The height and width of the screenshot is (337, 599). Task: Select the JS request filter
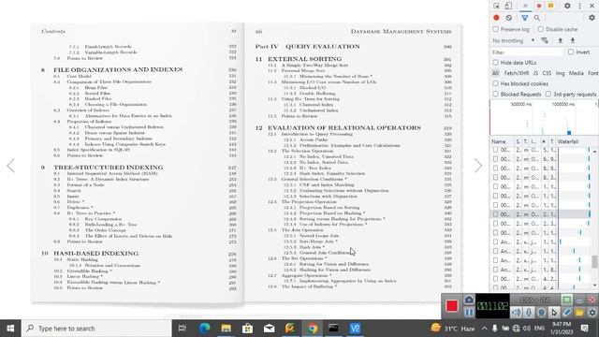(x=535, y=73)
